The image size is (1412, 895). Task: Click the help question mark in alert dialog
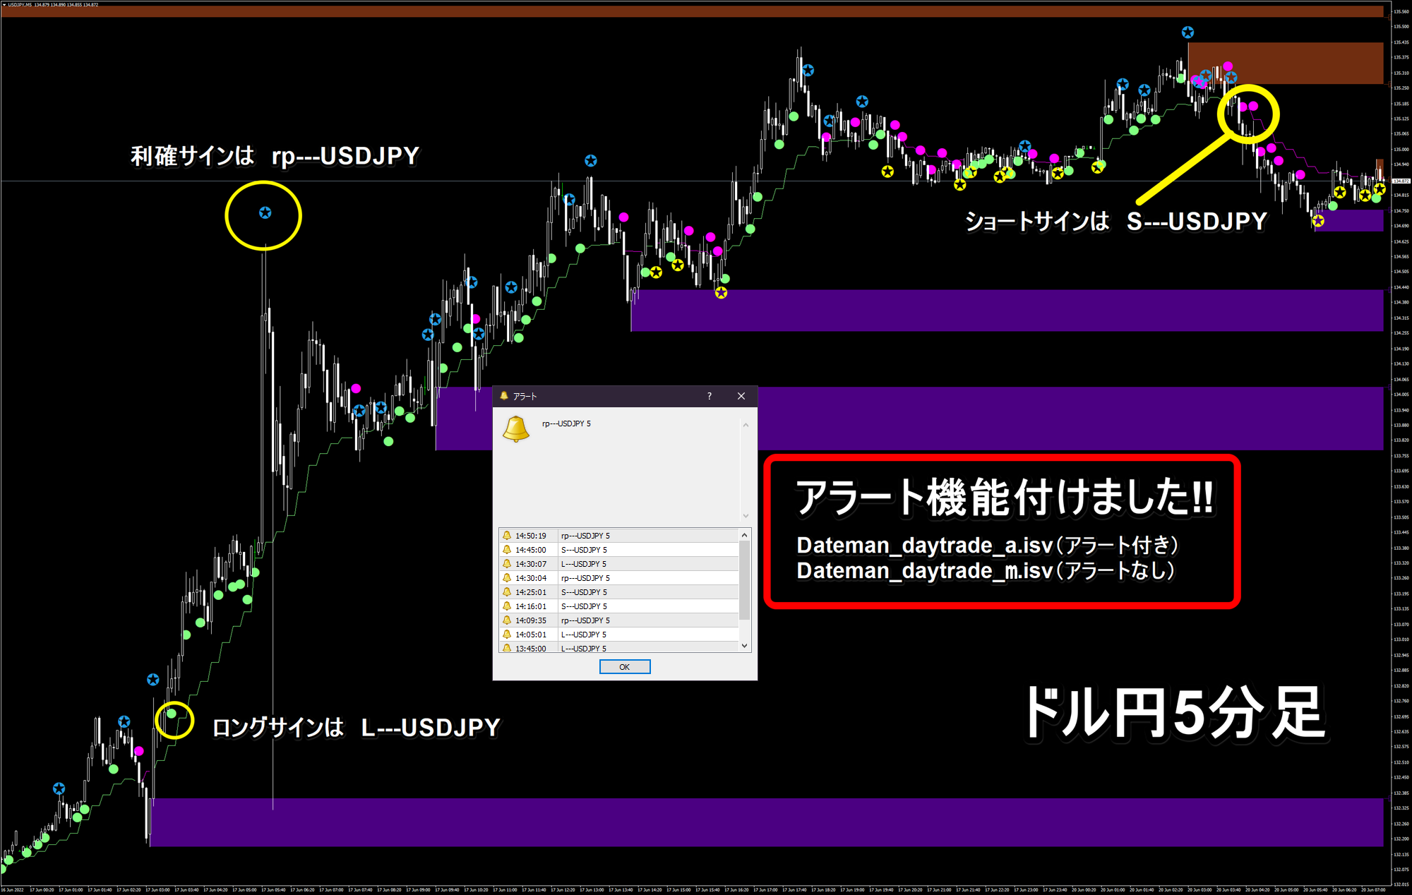709,396
